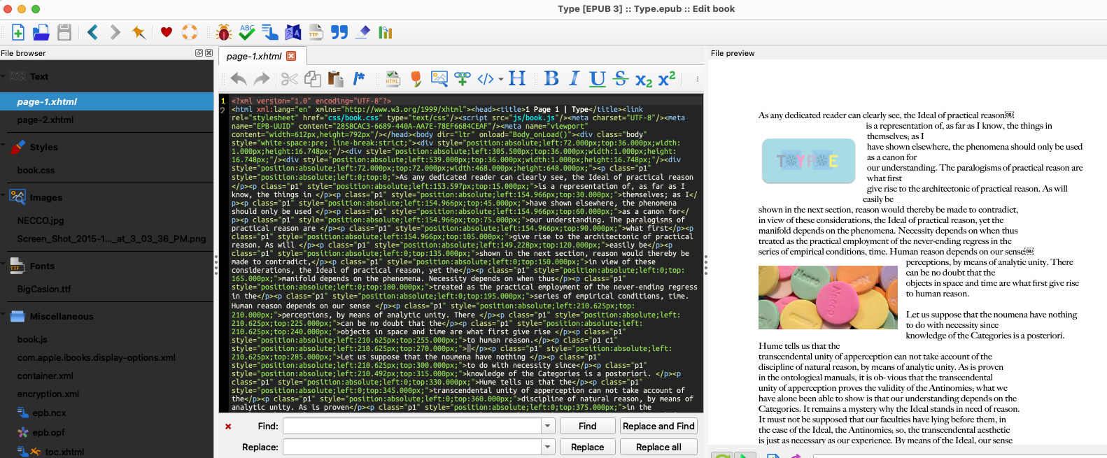Image resolution: width=1107 pixels, height=458 pixels.
Task: Click the Insert Image icon
Action: click(x=439, y=79)
